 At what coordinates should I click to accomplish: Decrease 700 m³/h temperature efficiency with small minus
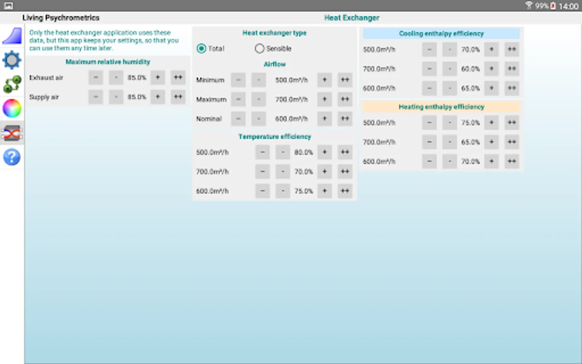(283, 171)
